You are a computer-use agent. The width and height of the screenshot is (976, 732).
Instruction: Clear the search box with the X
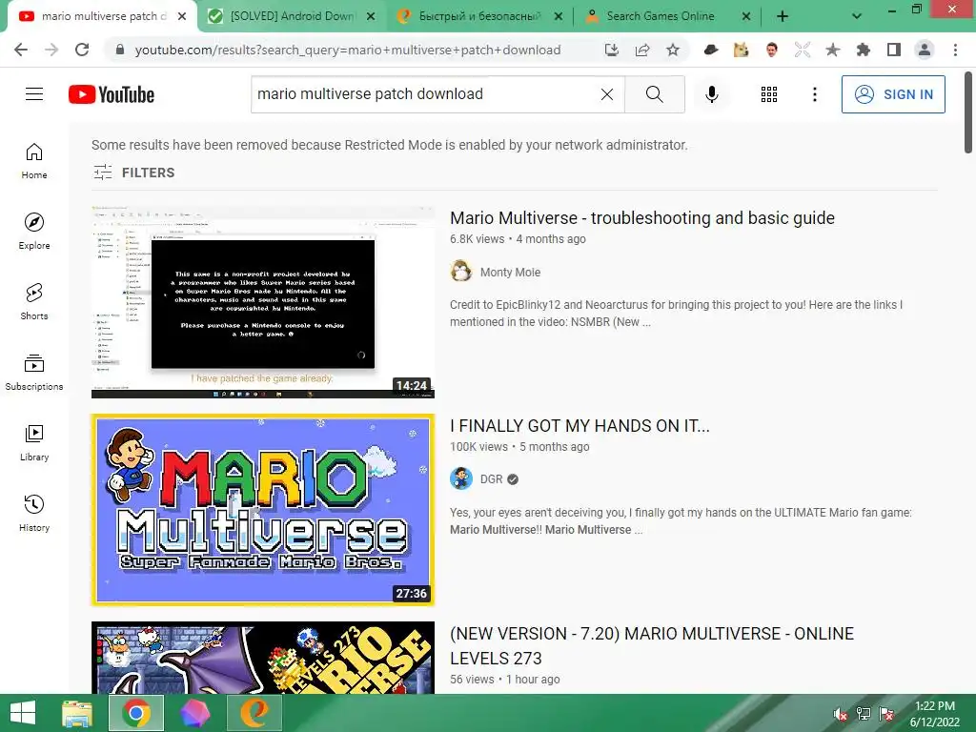tap(607, 94)
